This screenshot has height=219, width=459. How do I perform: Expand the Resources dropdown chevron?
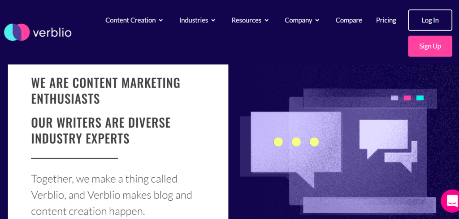[267, 20]
